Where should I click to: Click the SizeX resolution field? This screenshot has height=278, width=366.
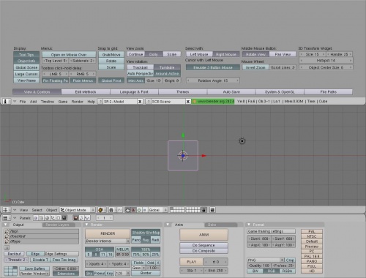pos(259,238)
